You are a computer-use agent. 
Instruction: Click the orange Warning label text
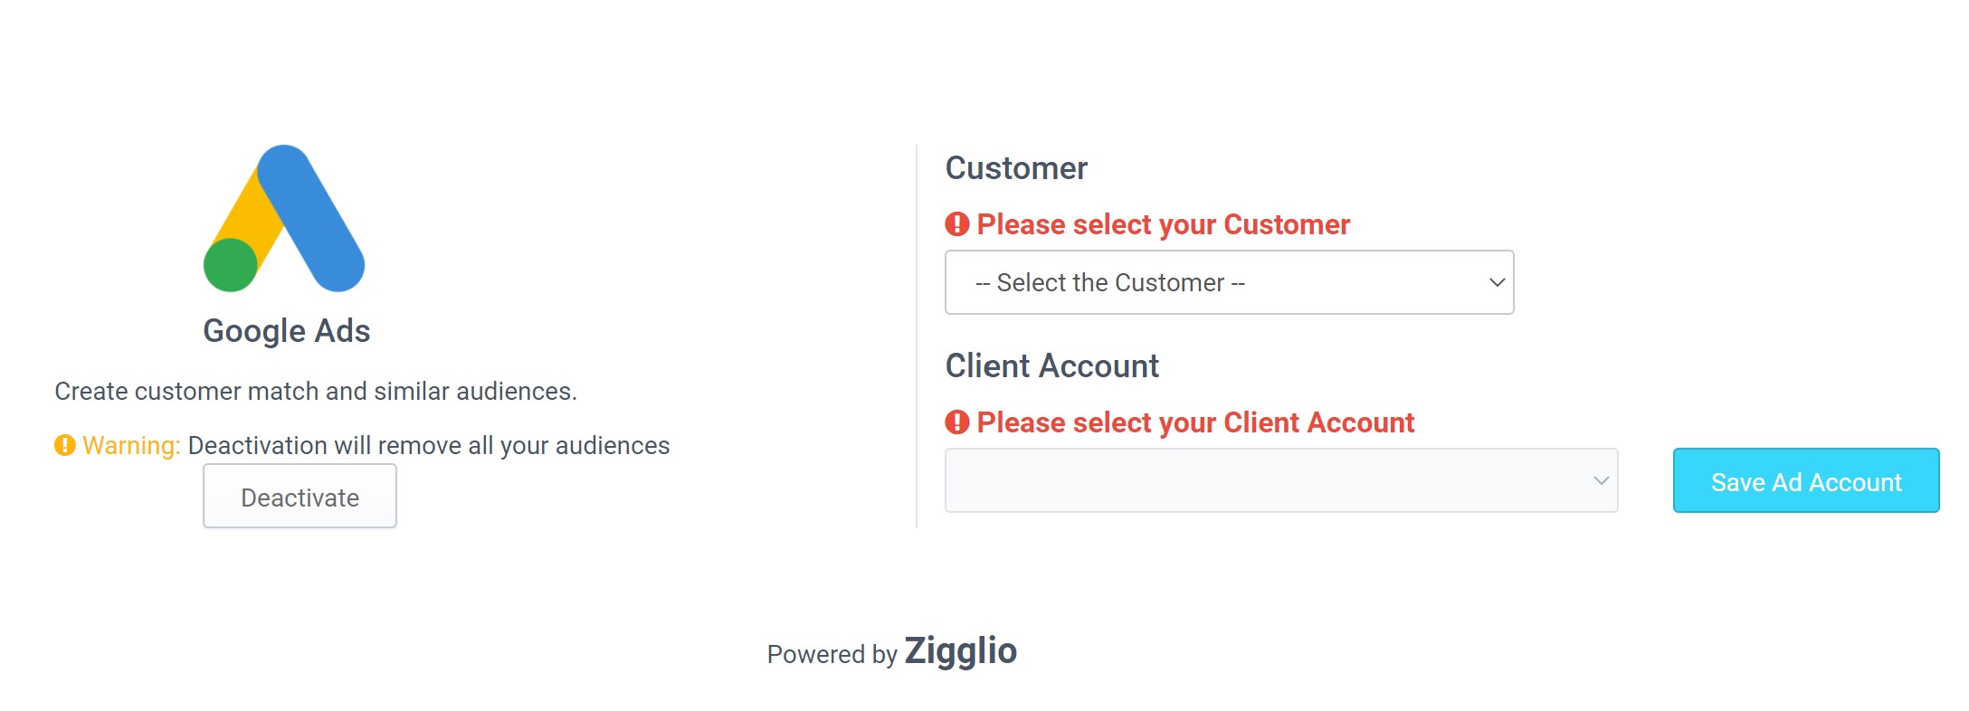pyautogui.click(x=131, y=445)
